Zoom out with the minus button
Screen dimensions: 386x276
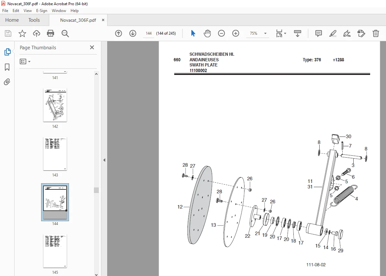pos(221,33)
